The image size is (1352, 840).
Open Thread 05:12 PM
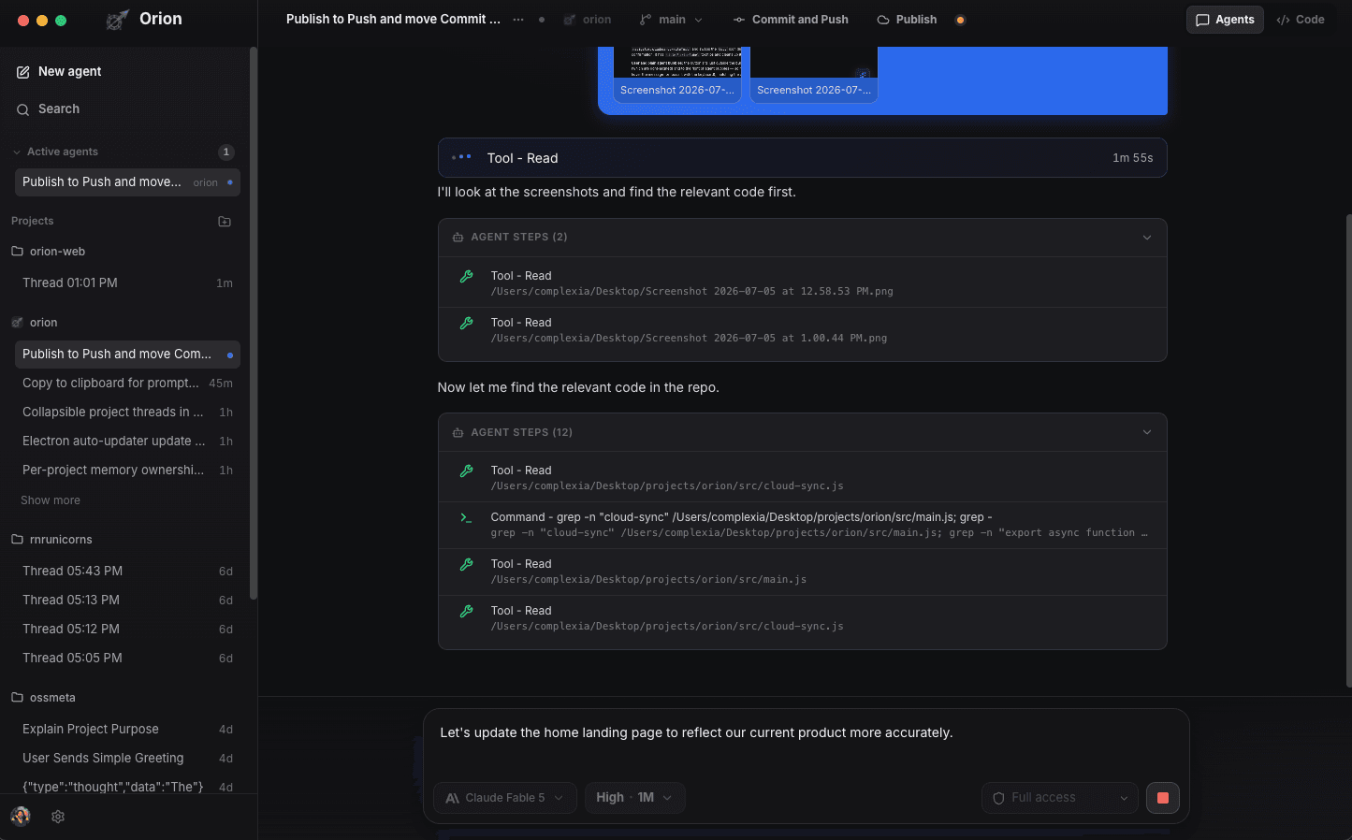(127, 630)
